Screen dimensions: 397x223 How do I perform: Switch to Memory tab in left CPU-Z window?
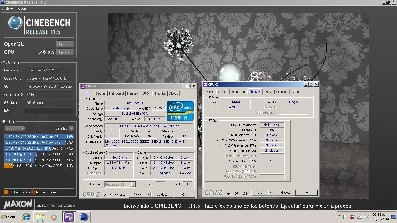[133, 93]
